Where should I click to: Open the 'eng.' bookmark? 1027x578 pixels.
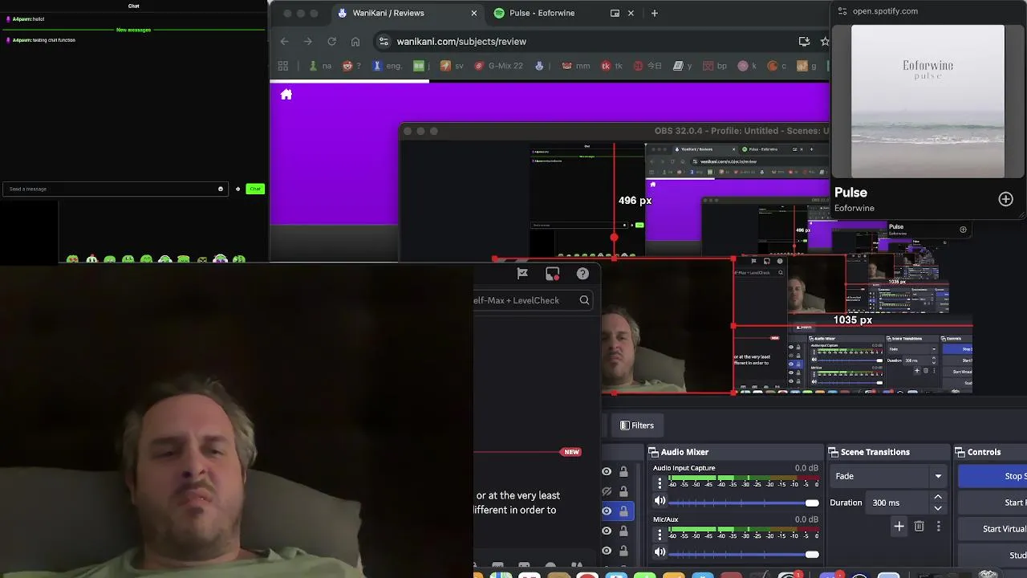click(388, 66)
